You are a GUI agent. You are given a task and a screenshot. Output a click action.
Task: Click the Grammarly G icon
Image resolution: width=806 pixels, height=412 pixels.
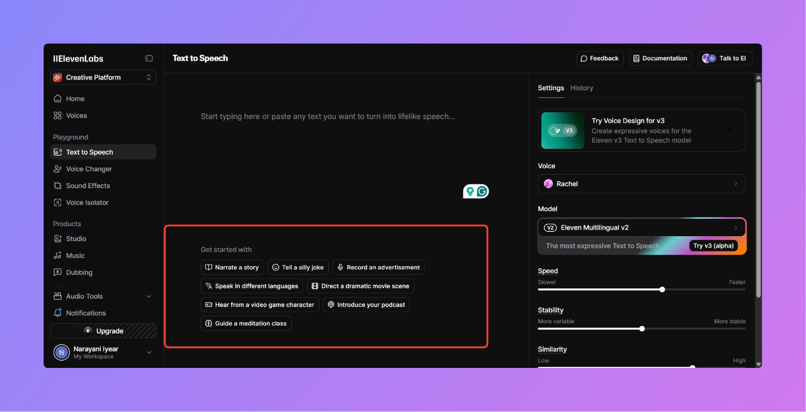pyautogui.click(x=482, y=191)
